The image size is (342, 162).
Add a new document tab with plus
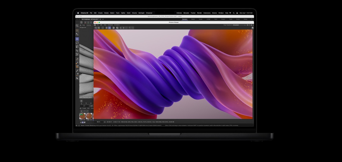tap(103, 19)
